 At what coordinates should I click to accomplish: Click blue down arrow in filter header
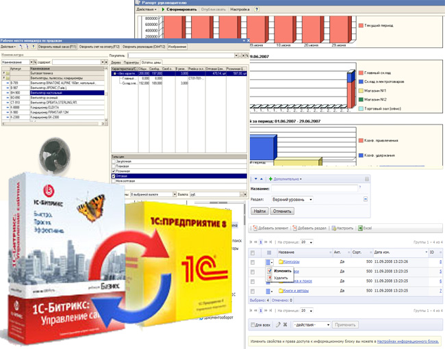click(x=256, y=179)
